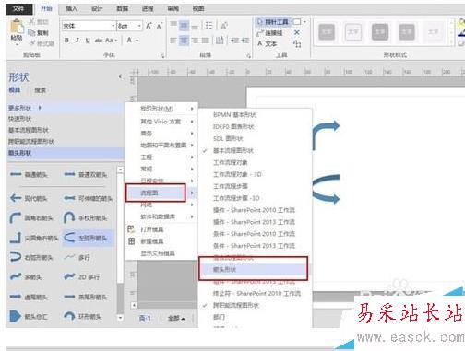465x351 pixels.
Task: Click the rotate text icon
Action: pyautogui.click(x=224, y=26)
